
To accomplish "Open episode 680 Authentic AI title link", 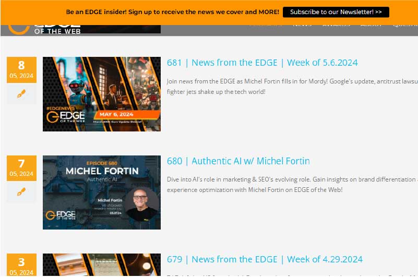I will click(x=238, y=161).
